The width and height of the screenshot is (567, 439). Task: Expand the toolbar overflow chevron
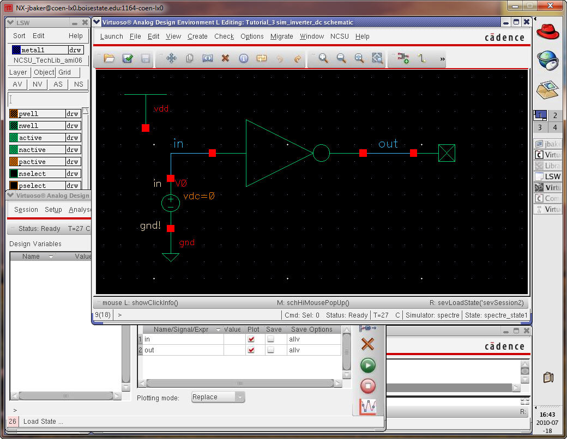[x=442, y=59]
